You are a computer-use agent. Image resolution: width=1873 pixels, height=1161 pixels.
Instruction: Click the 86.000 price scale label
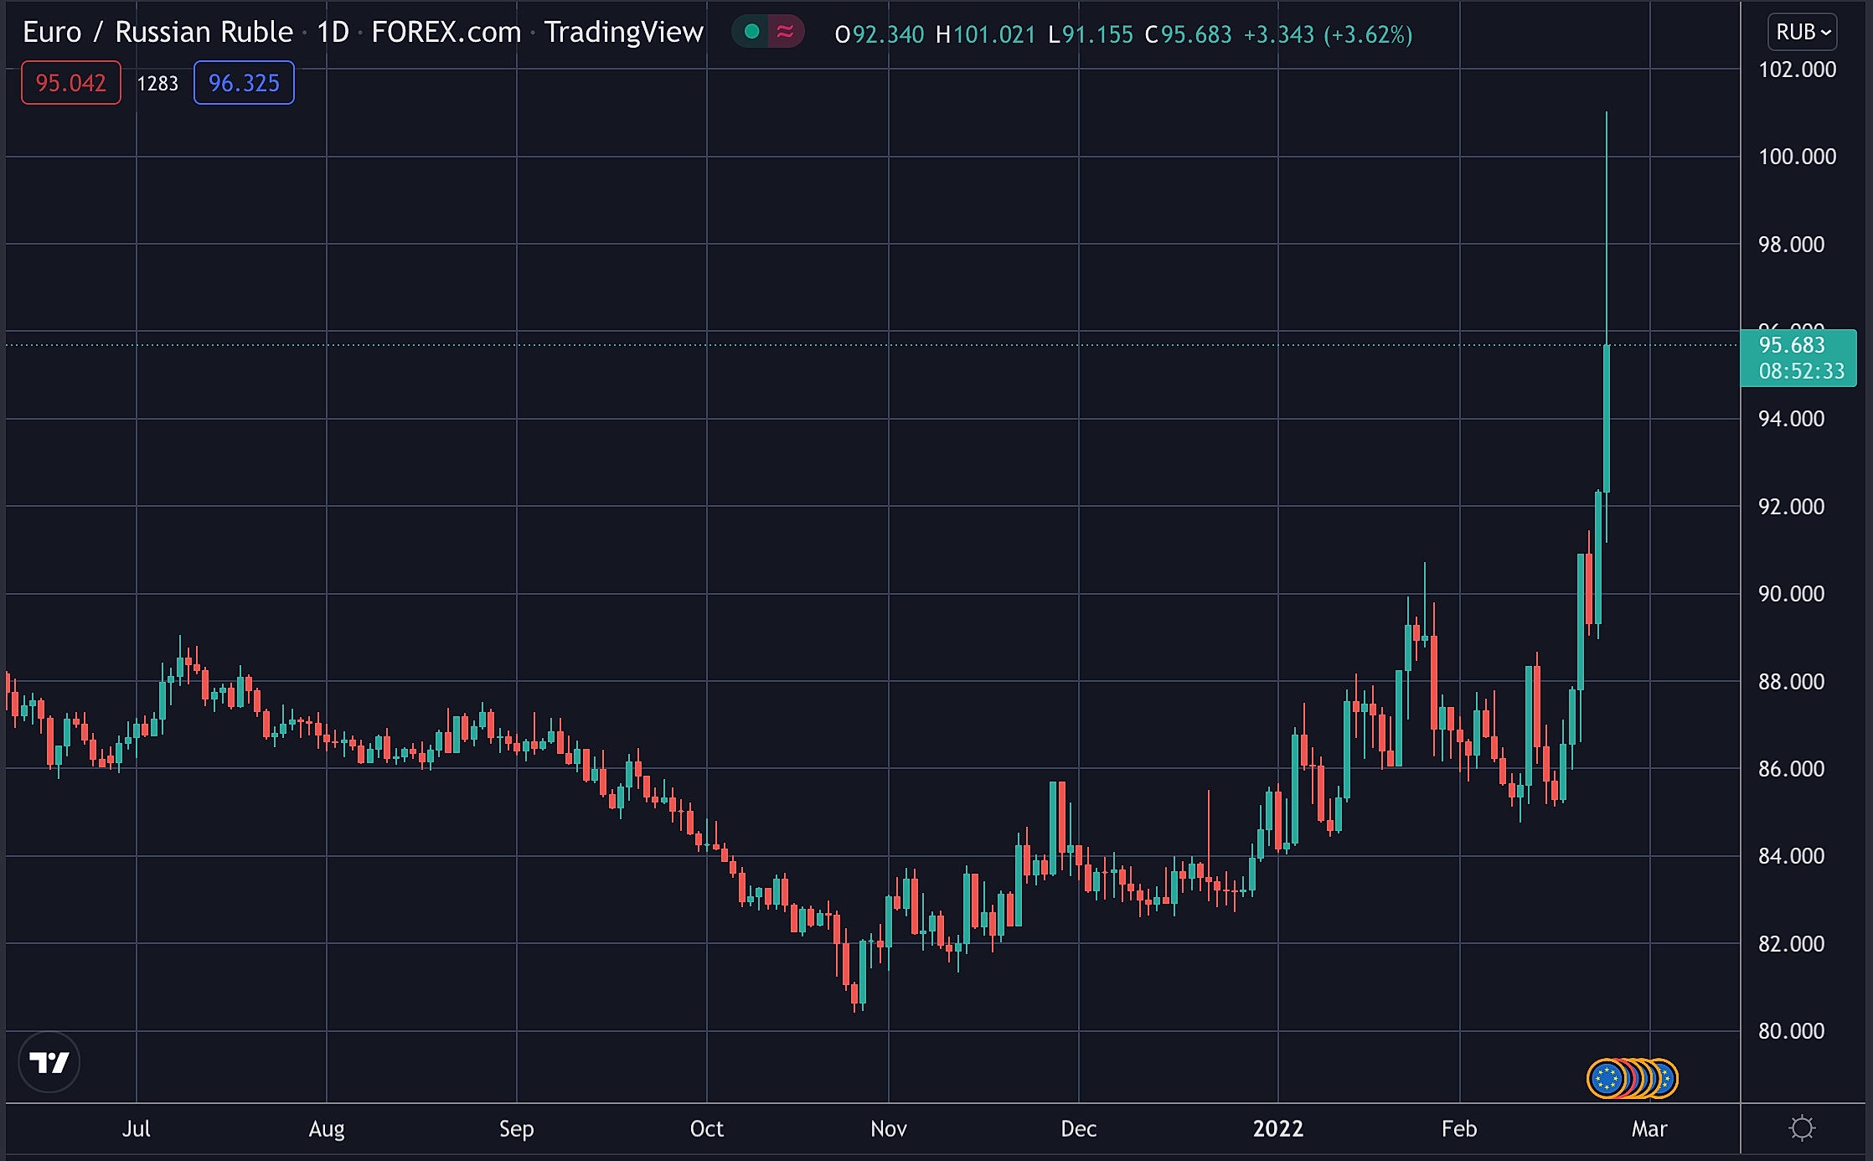pyautogui.click(x=1791, y=769)
